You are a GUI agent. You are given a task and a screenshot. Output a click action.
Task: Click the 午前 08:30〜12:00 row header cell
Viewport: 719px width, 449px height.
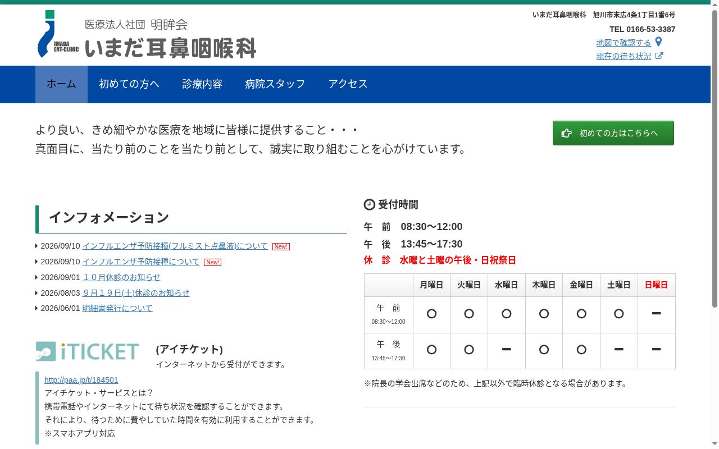tap(389, 315)
